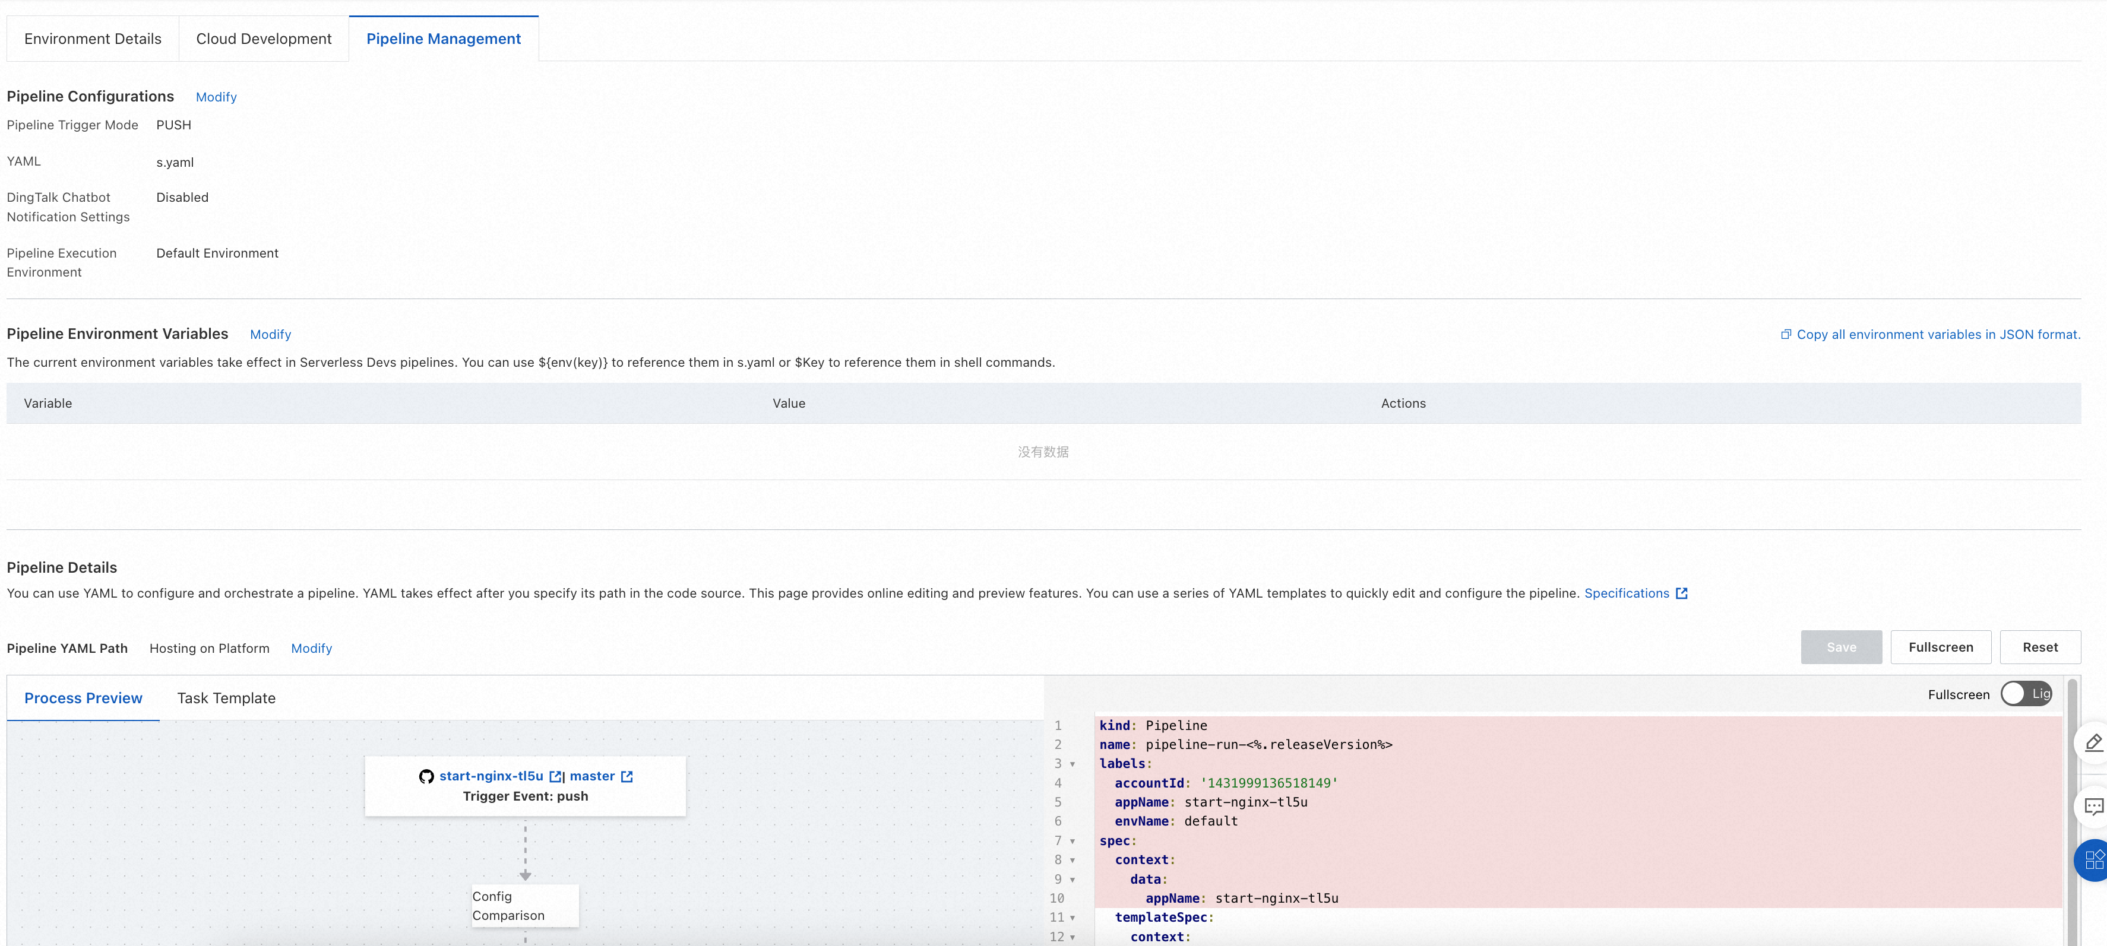Toggle the Light theme switch in editor
This screenshot has height=946, width=2107.
(x=2026, y=694)
